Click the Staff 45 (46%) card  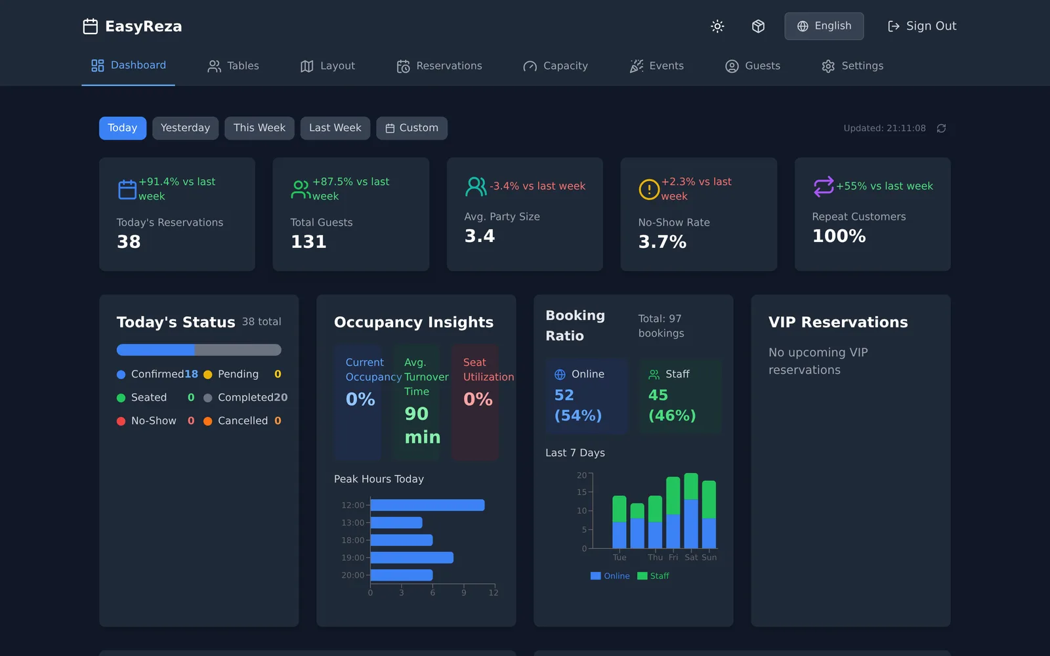point(681,396)
